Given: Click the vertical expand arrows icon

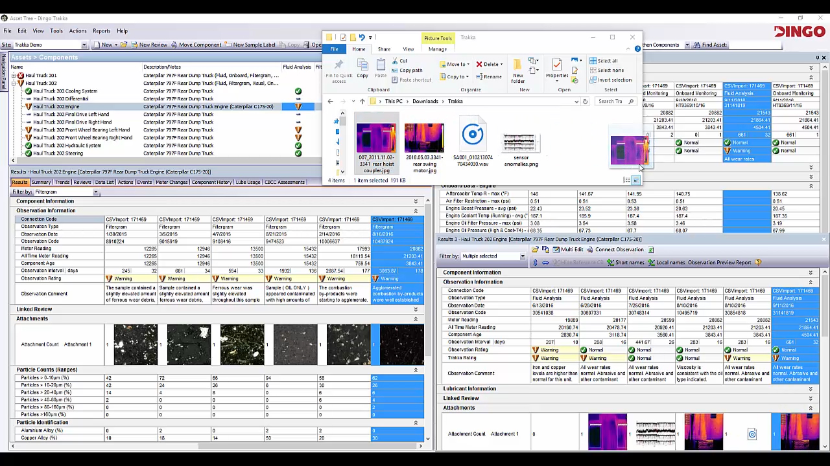Looking at the screenshot, I should click(535, 263).
